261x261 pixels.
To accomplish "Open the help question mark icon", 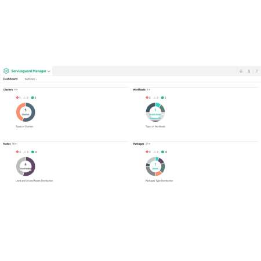I will click(256, 71).
